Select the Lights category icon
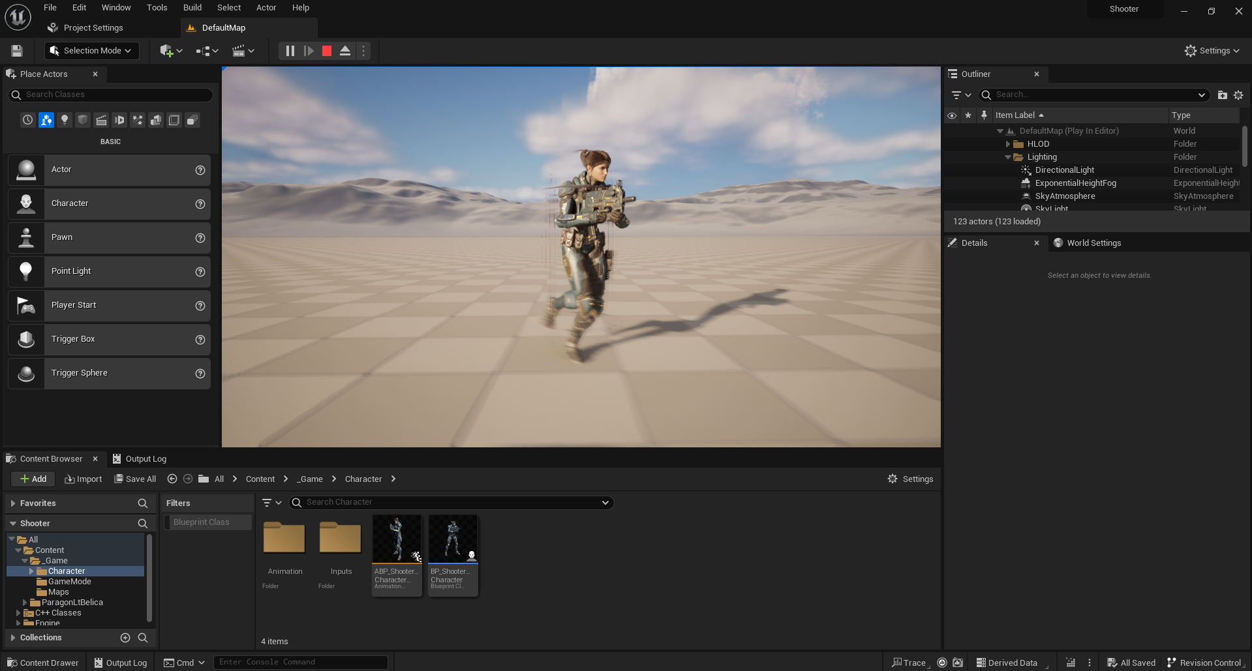Screen dimensions: 1252x671 click(x=65, y=120)
